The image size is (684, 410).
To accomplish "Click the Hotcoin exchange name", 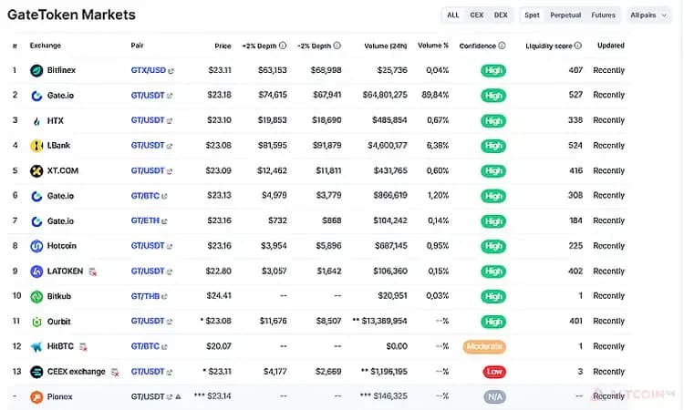I will click(62, 246).
